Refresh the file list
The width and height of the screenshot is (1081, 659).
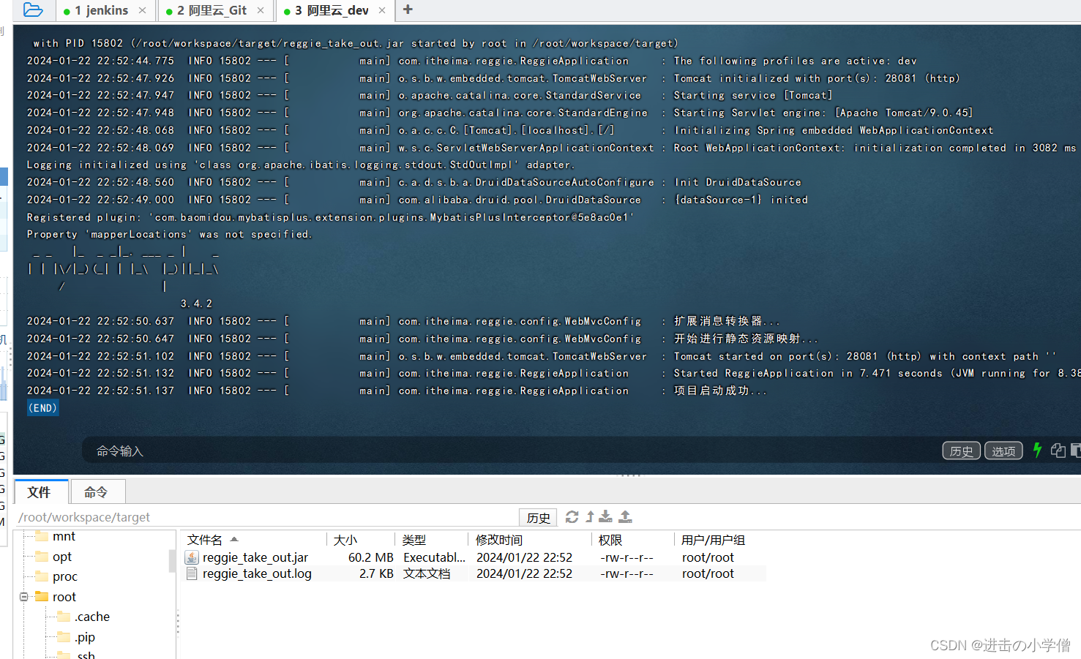tap(572, 517)
